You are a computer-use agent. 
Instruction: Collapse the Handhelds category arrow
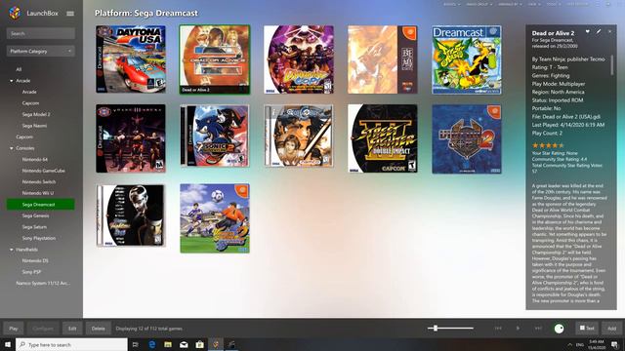tap(11, 250)
